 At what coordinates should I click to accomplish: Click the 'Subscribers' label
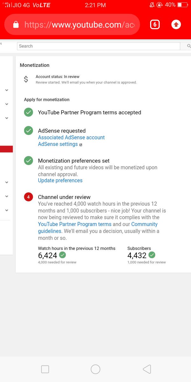139,248
